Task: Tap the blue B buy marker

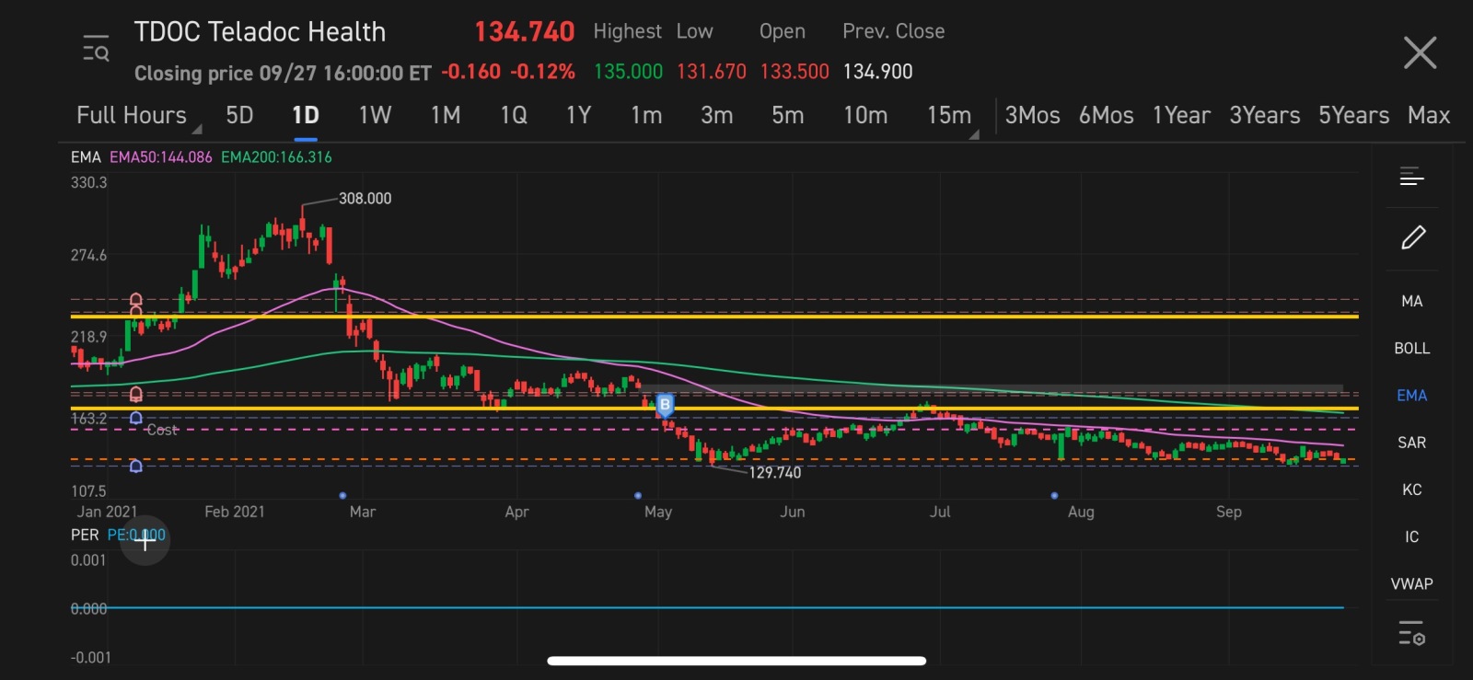Action: click(x=665, y=405)
